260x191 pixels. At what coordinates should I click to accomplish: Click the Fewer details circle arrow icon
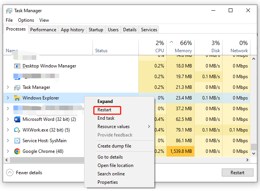(10, 172)
